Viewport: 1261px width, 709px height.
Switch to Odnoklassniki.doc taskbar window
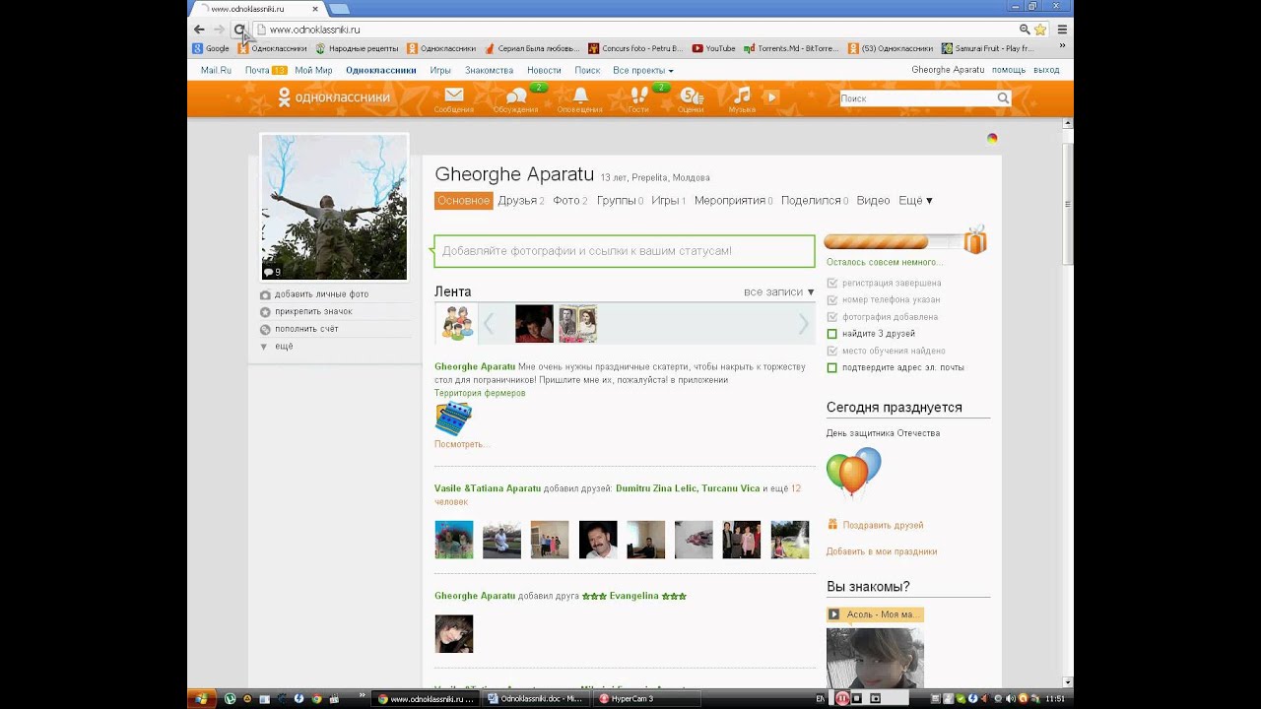[x=535, y=699]
